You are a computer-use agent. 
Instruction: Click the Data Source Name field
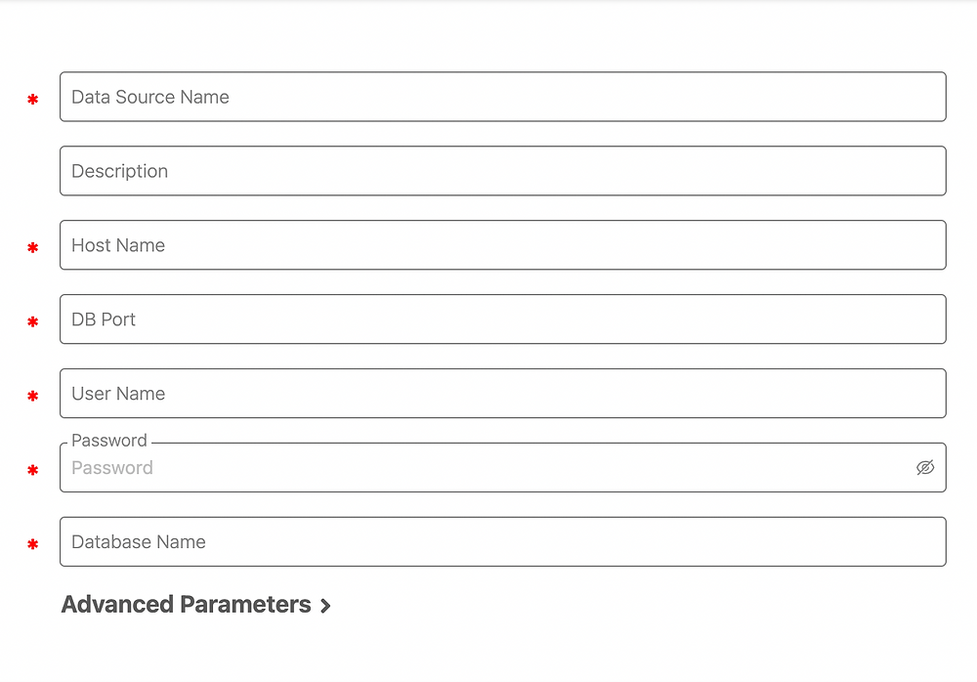[x=502, y=97]
